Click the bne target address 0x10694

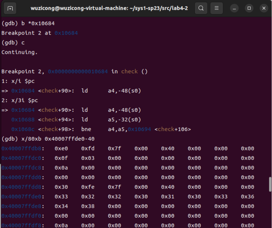tap(139, 129)
